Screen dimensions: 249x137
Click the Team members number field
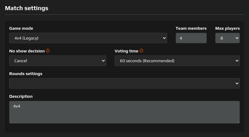pyautogui.click(x=191, y=38)
